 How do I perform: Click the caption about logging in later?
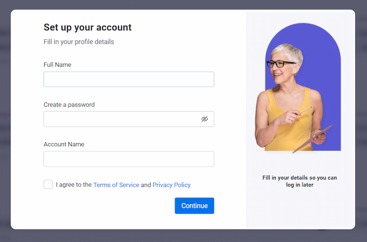pyautogui.click(x=300, y=181)
